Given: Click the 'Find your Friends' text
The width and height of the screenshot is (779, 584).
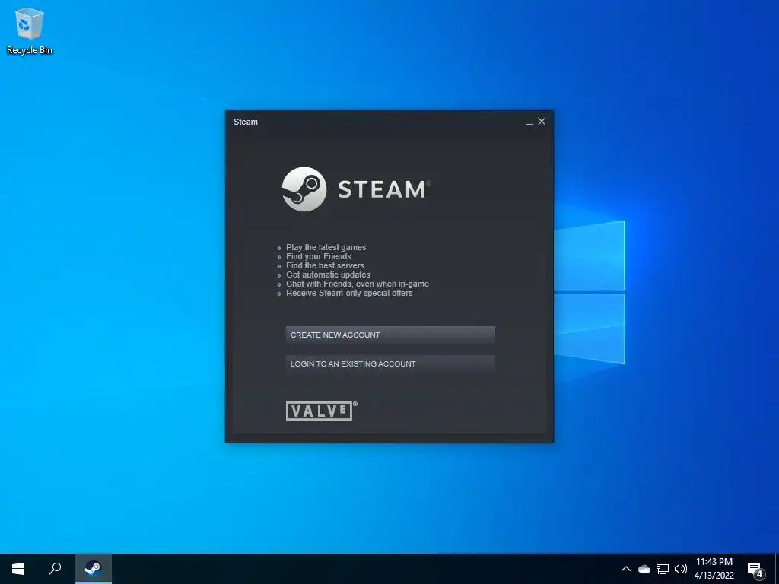Looking at the screenshot, I should pos(319,256).
